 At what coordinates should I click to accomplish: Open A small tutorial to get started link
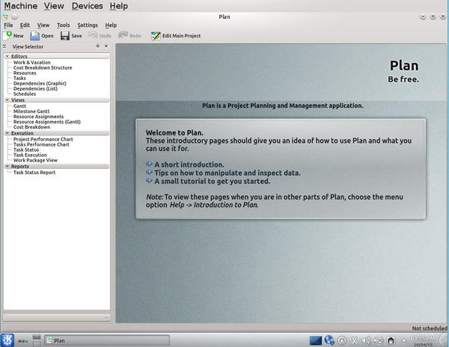213,181
